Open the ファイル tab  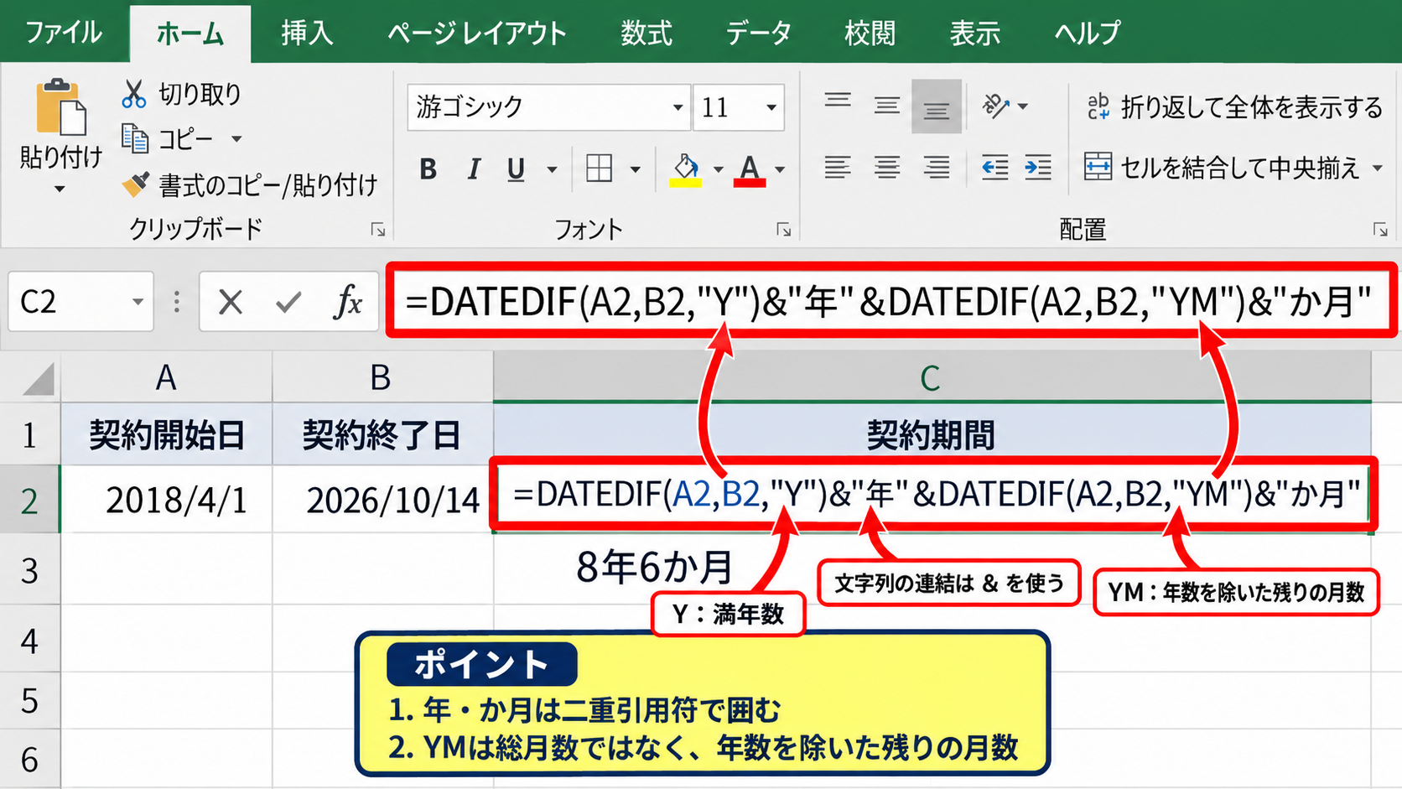(64, 33)
